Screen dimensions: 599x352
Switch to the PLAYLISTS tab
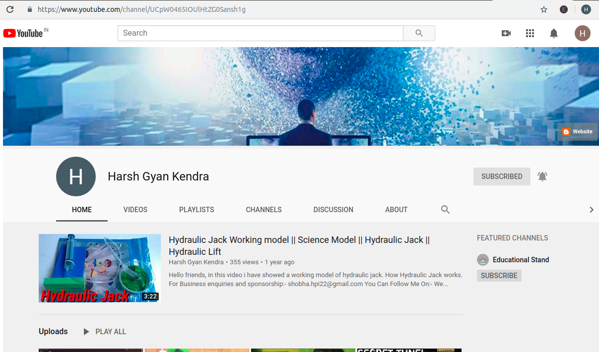[x=197, y=210]
